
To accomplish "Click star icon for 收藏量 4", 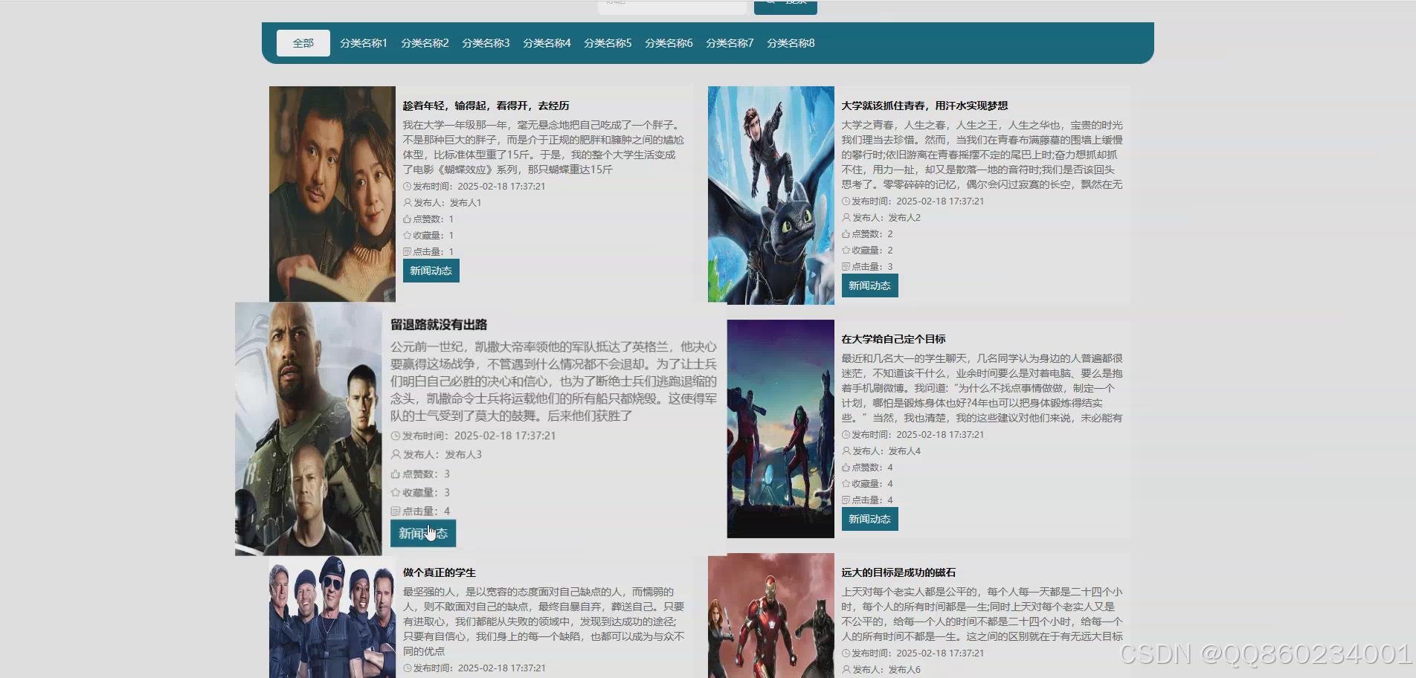I will coord(846,484).
